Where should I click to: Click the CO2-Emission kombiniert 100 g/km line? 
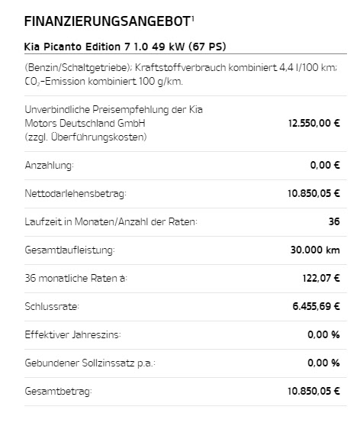tap(104, 82)
